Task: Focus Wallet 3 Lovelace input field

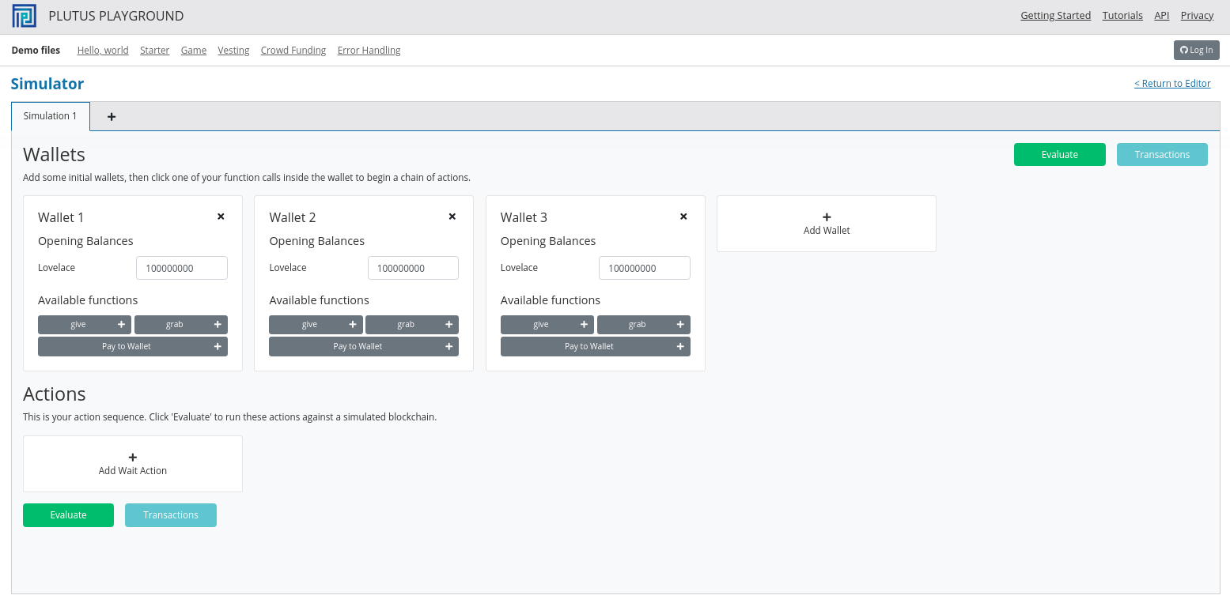Action: (x=644, y=268)
